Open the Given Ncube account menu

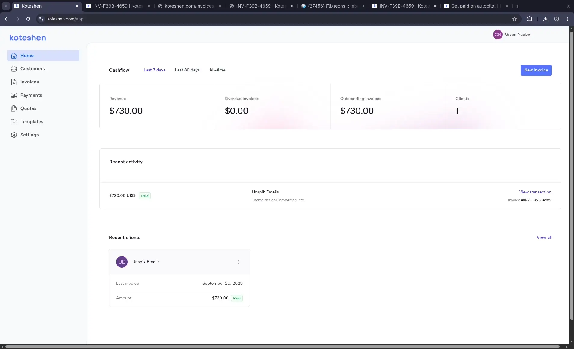517,34
